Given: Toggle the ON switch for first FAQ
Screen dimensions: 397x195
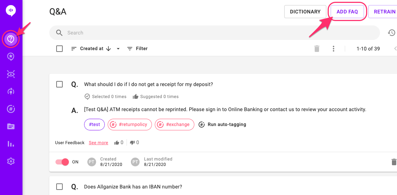Looking at the screenshot, I should tap(62, 162).
